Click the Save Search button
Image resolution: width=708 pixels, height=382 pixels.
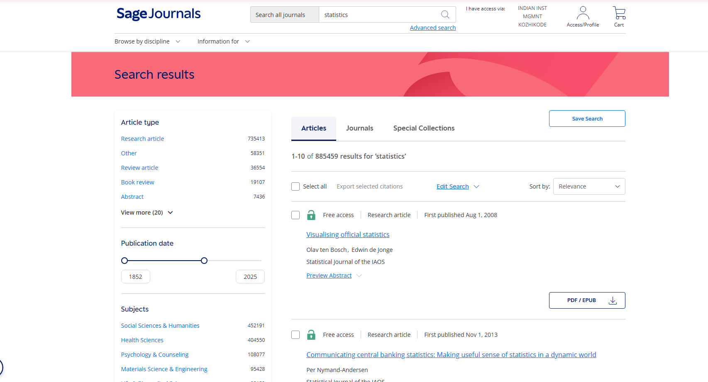point(587,118)
